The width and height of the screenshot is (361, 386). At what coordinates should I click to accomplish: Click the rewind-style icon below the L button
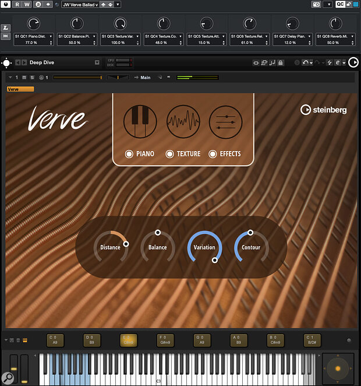point(5,36)
